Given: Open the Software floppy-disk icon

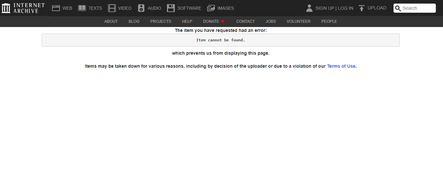Looking at the screenshot, I should [x=171, y=8].
